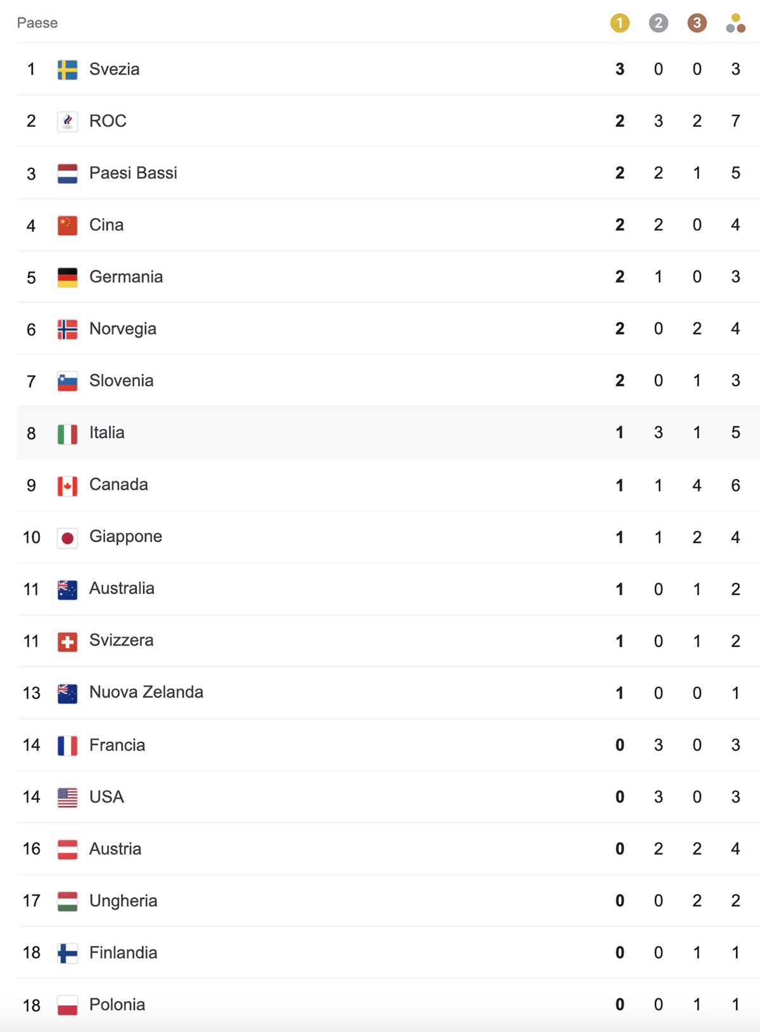Viewport: 760px width, 1032px height.
Task: Click the ROC team emblem icon
Action: [68, 122]
